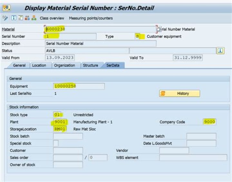Click the display/change toggle pencil icon
232x182 pixels.
(5, 18)
